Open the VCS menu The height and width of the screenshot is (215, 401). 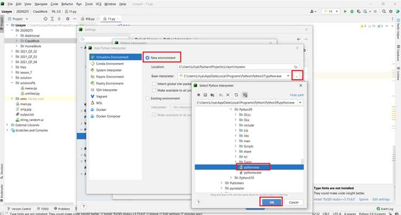point(98,4)
